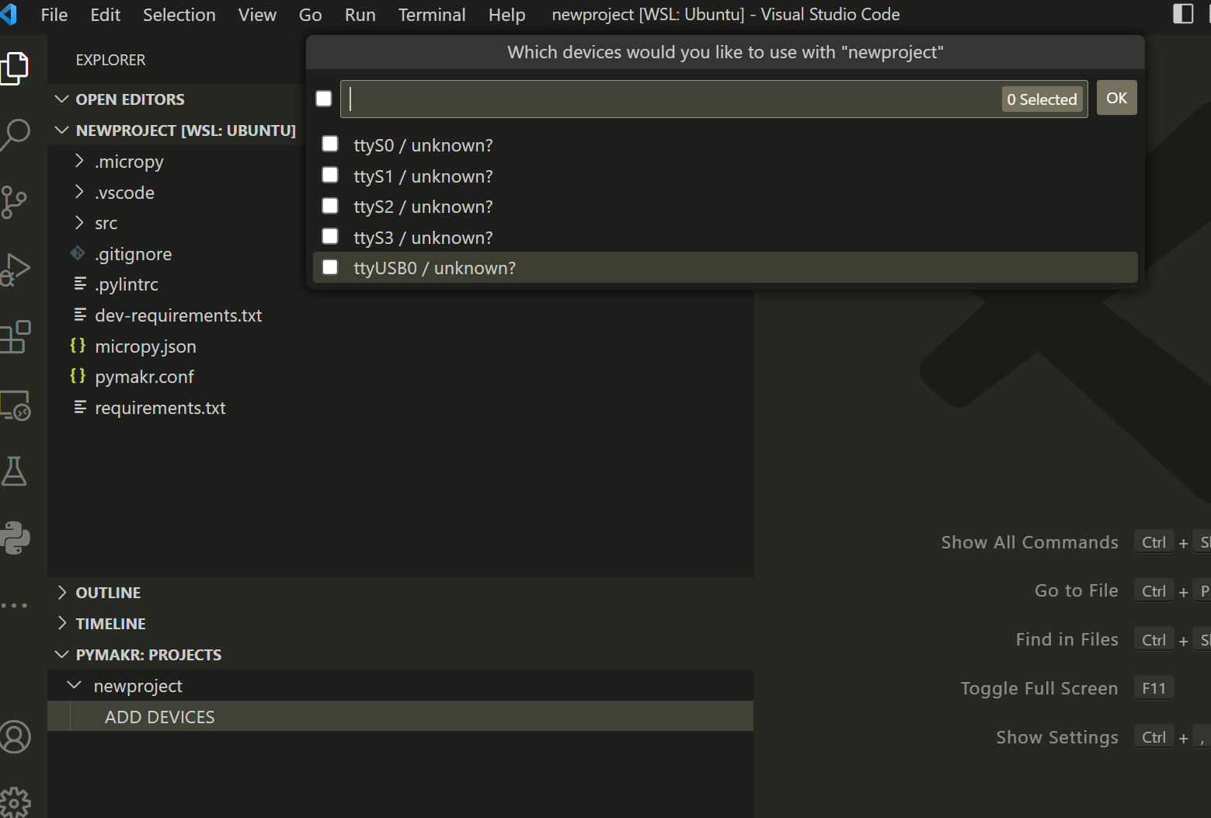Image resolution: width=1211 pixels, height=818 pixels.
Task: Collapse the NEWPROJECT [WSL: UBUNTU] section
Action: [62, 131]
